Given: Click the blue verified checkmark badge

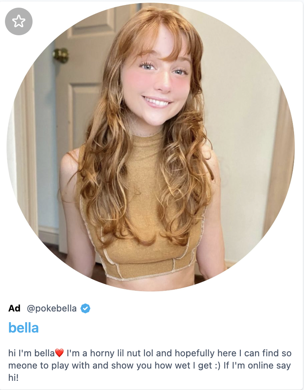Looking at the screenshot, I should tap(85, 308).
